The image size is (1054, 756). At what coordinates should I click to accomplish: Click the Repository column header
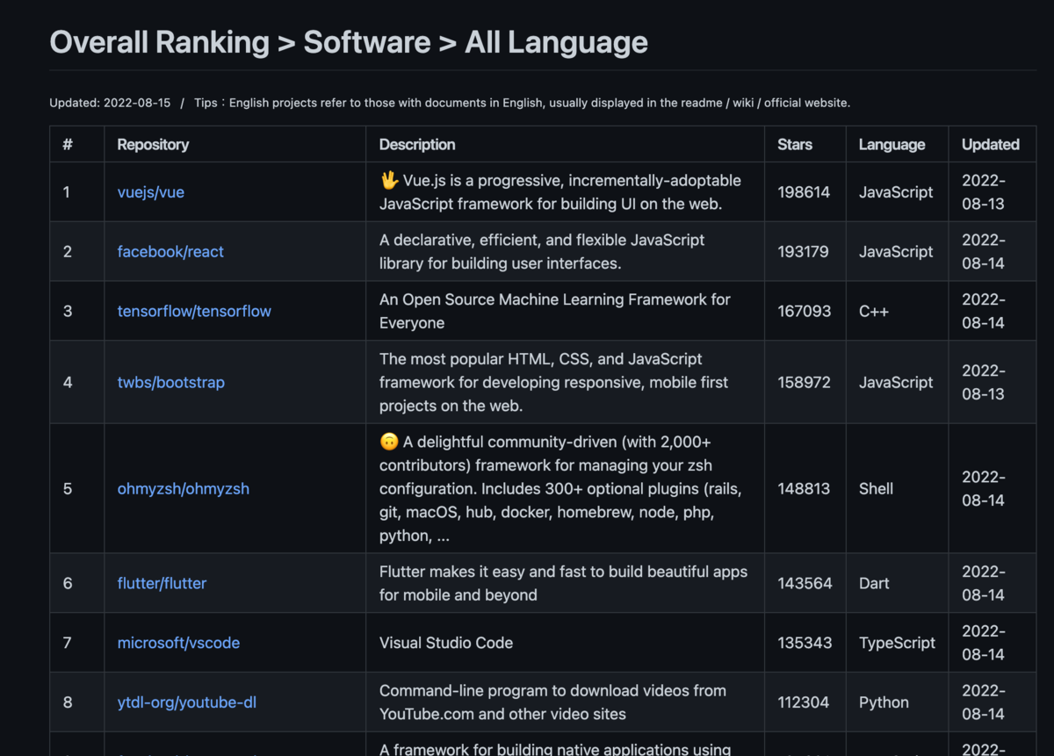(153, 144)
